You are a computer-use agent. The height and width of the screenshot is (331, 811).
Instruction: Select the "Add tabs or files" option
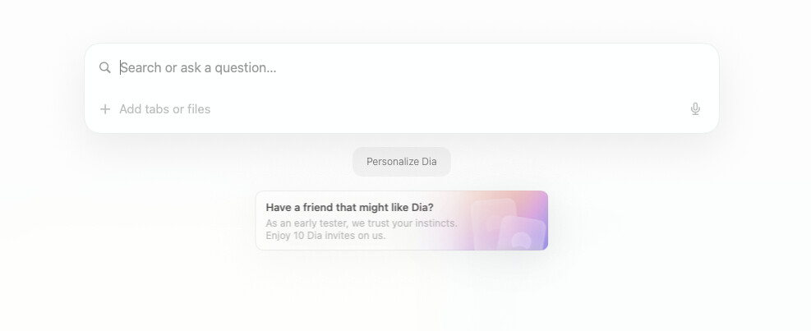click(x=165, y=109)
